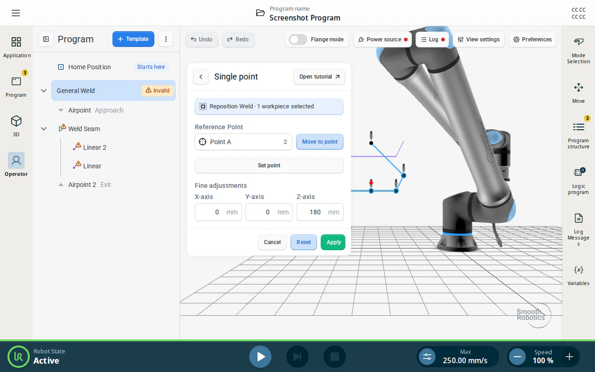Open the Move panel
Image resolution: width=595 pixels, height=372 pixels.
tap(578, 93)
